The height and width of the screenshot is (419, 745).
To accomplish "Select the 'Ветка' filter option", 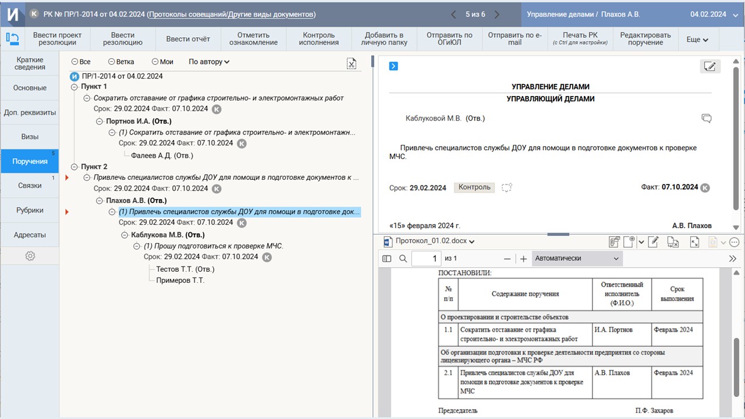I will pyautogui.click(x=121, y=62).
